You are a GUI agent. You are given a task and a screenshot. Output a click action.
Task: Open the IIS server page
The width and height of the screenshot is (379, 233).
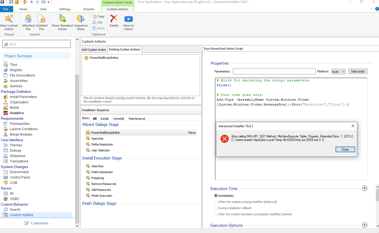[x=12, y=194]
